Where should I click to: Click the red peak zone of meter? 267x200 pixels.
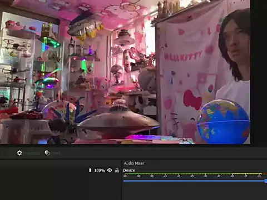pos(265,173)
